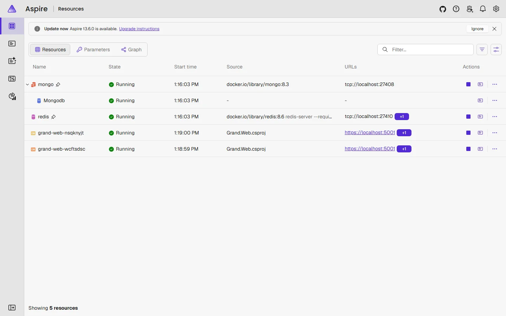
Task: Click the 1:19:00 PM start time
Action: pos(187,133)
